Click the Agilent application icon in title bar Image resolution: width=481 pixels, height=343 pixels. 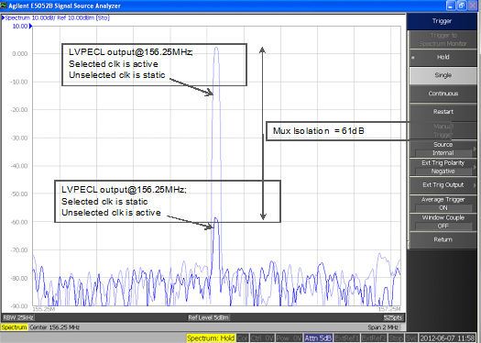pyautogui.click(x=4, y=6)
